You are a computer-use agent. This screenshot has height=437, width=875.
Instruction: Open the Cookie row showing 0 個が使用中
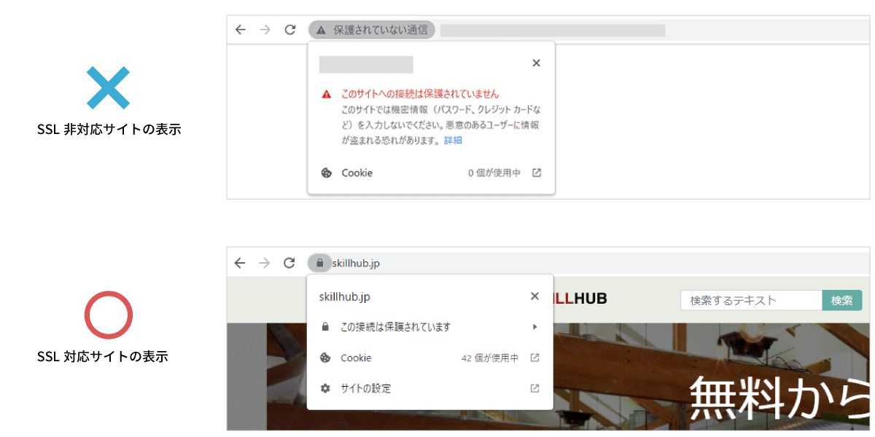pos(431,173)
